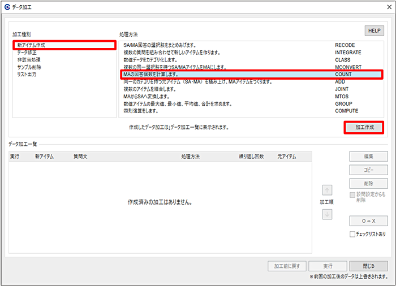Click the 加工作成 button
This screenshot has height=286, width=396.
point(364,128)
